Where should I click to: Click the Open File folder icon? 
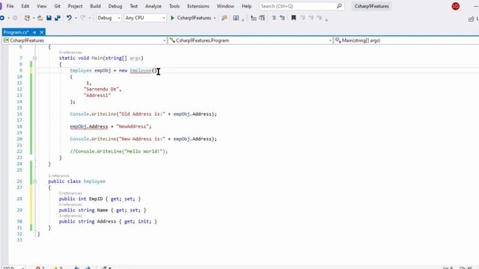pos(40,18)
